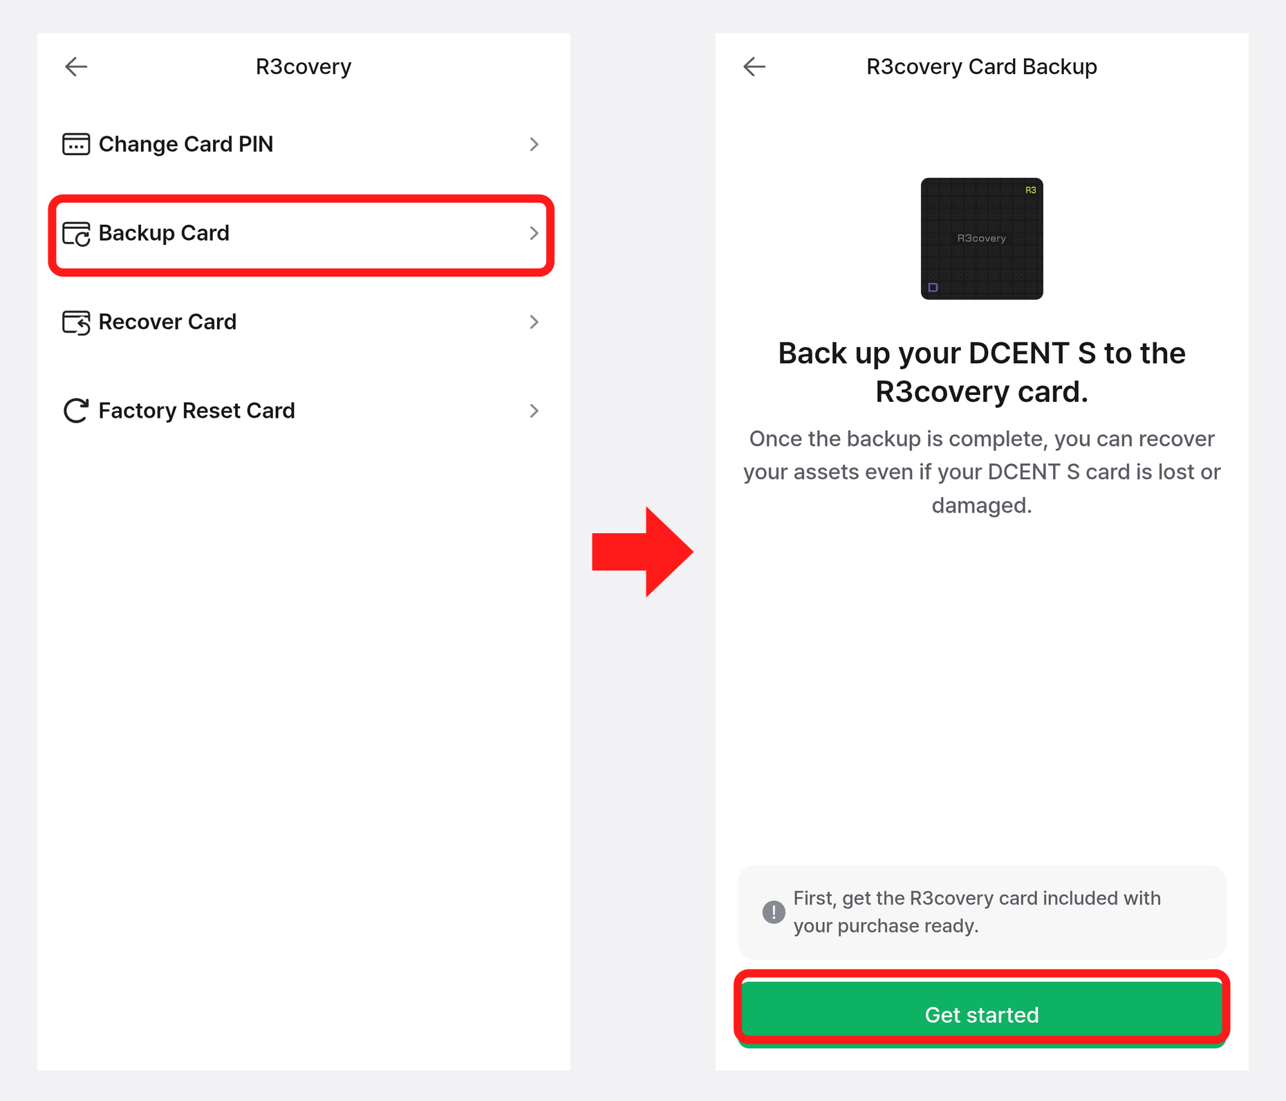Select the Factory Reset Card menu item
Viewport: 1286px width, 1101px height.
tap(303, 411)
